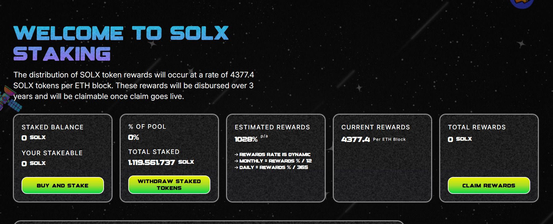Click the 0% pool share value
553x224 pixels.
[133, 137]
